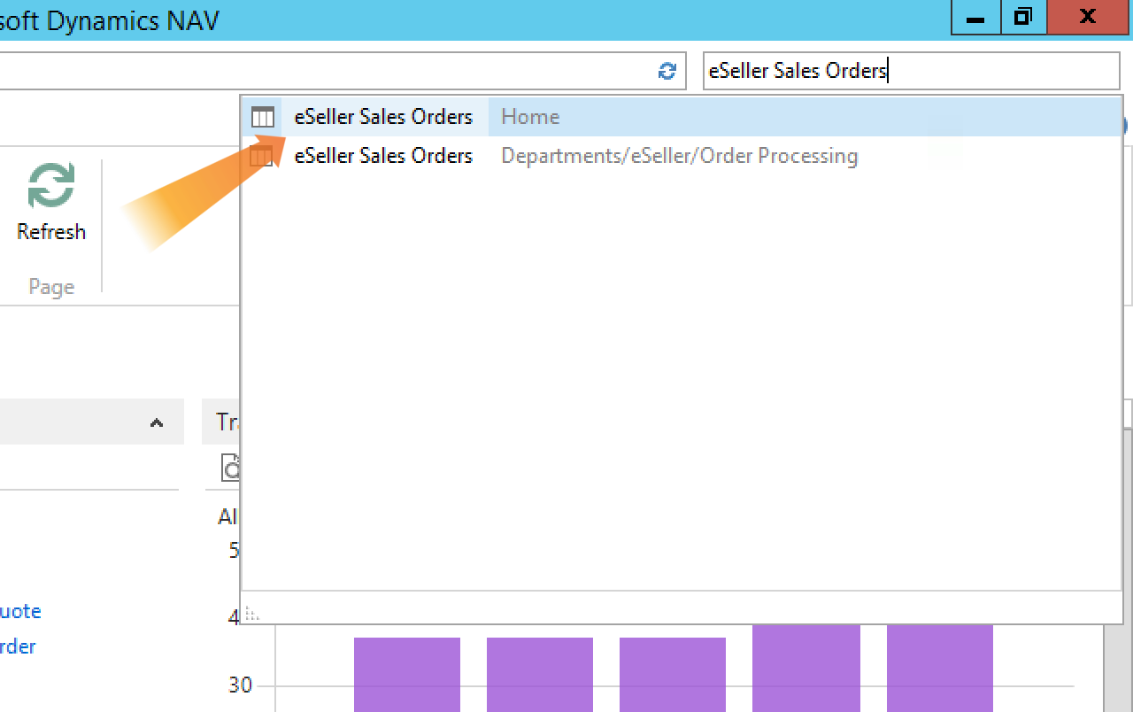This screenshot has width=1133, height=712.
Task: Collapse the panel using the up chevron
Action: click(x=157, y=422)
